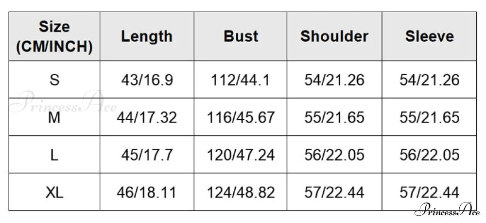Image resolution: width=486 pixels, height=223 pixels.
Task: Click the 45/17.7 length value
Action: (x=147, y=155)
